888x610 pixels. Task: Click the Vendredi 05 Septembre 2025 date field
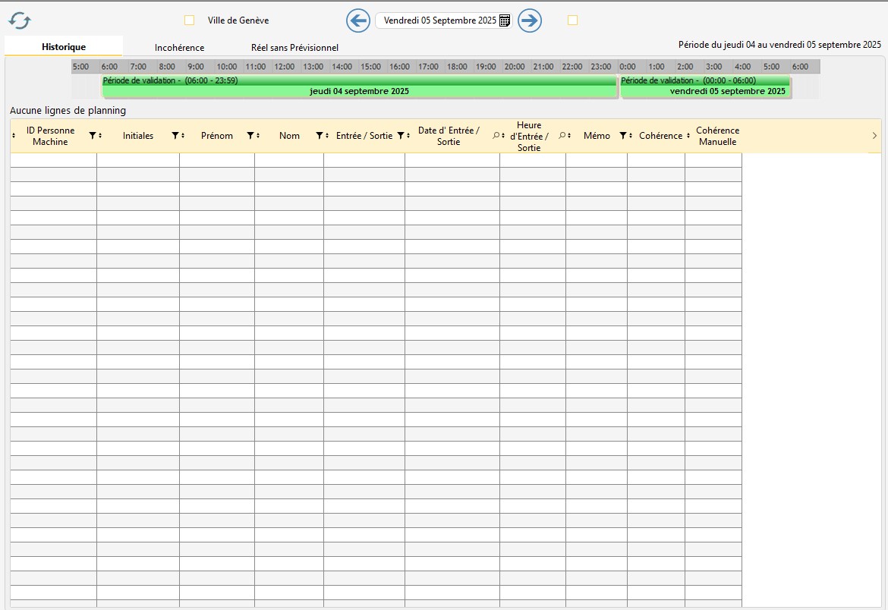point(439,21)
